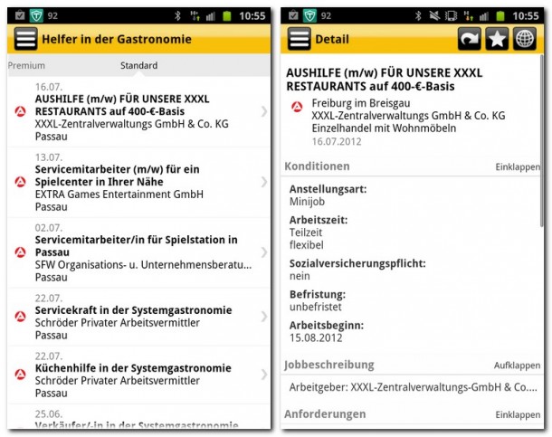Image resolution: width=552 pixels, height=437 pixels.
Task: Tap agency logo beside Küchenhilfe listing
Action: (19, 375)
